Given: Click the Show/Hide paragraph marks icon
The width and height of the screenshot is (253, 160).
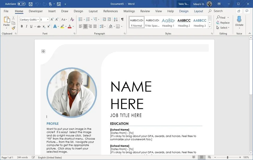Looking at the screenshot, I should 123,19.
